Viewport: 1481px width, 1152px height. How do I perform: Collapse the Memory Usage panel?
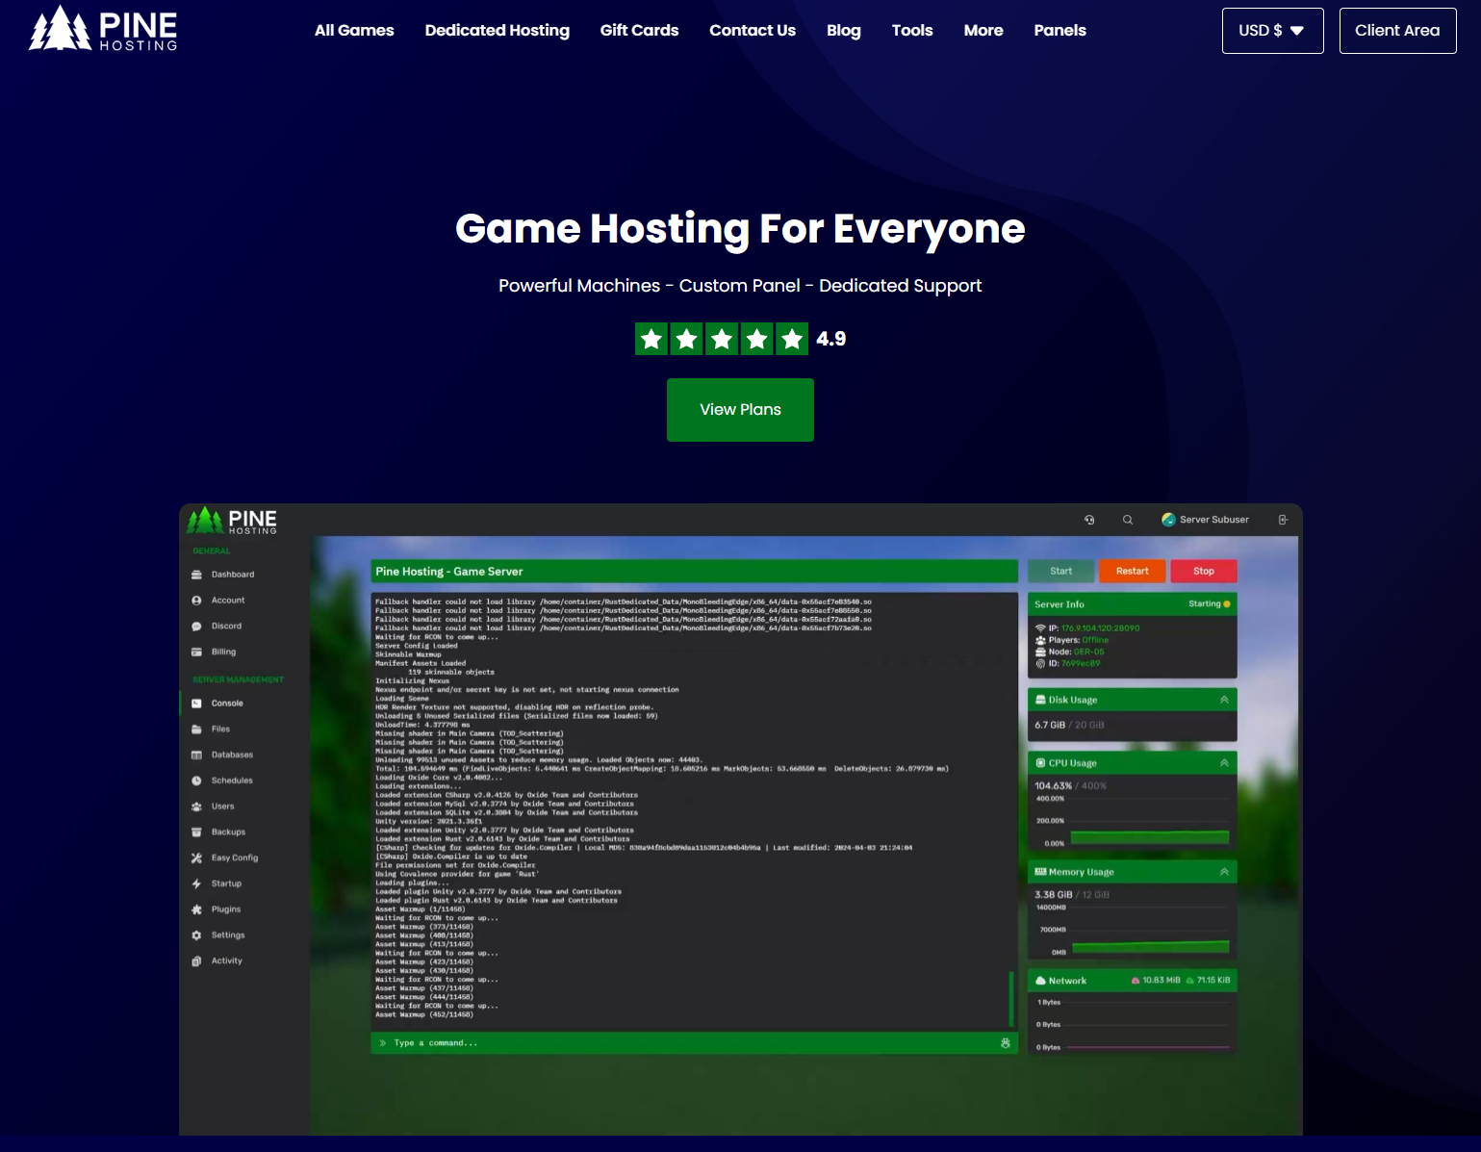(x=1224, y=872)
